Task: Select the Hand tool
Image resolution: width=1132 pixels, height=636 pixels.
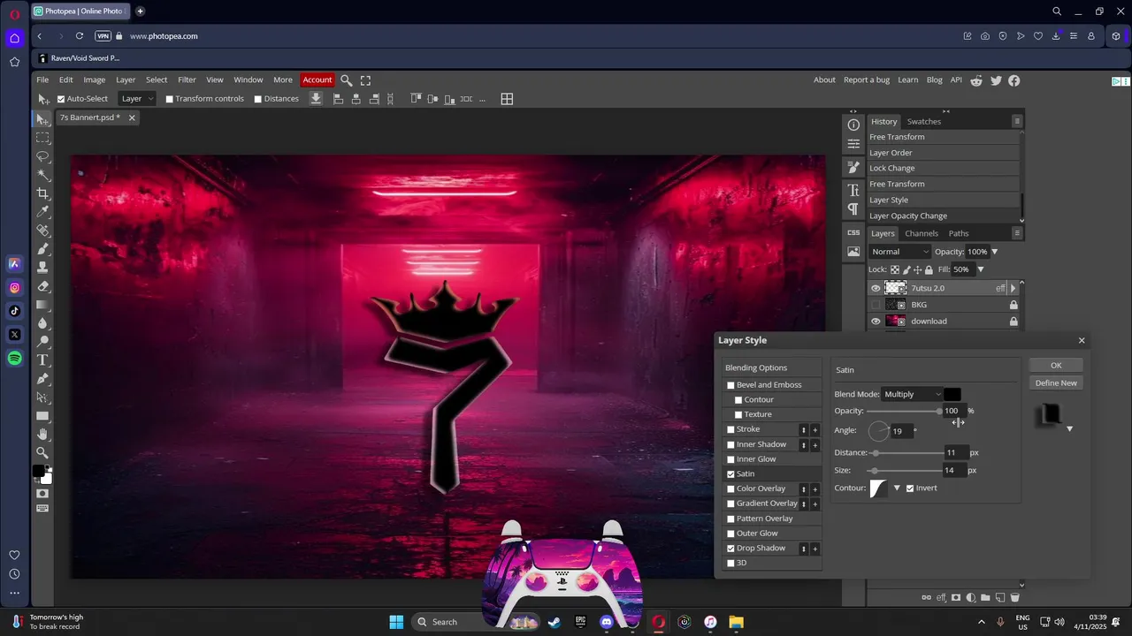Action: (42, 435)
